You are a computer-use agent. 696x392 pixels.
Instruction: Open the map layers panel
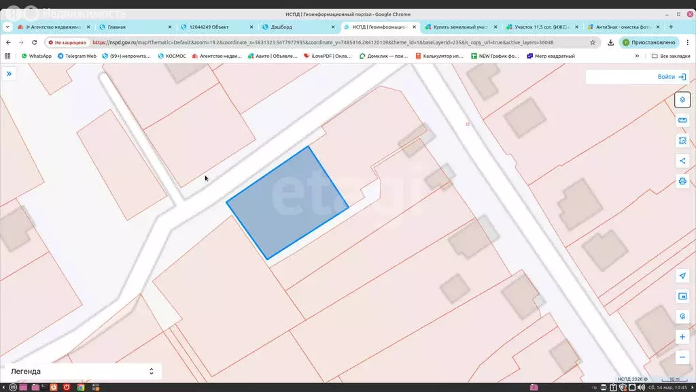(682, 100)
